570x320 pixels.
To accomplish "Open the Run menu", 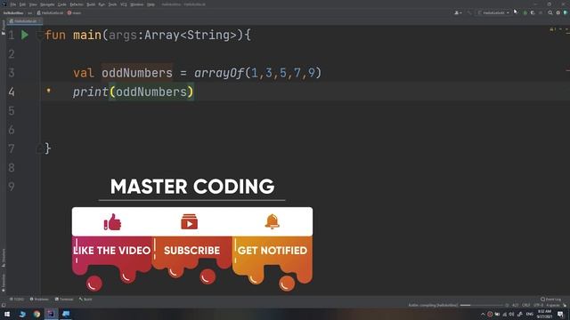I will (102, 4).
